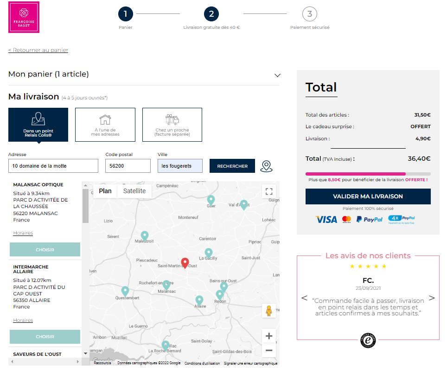Screen dimensions: 447x373
Task: Click Signaler une erreur cartographique link
Action: tap(250, 363)
